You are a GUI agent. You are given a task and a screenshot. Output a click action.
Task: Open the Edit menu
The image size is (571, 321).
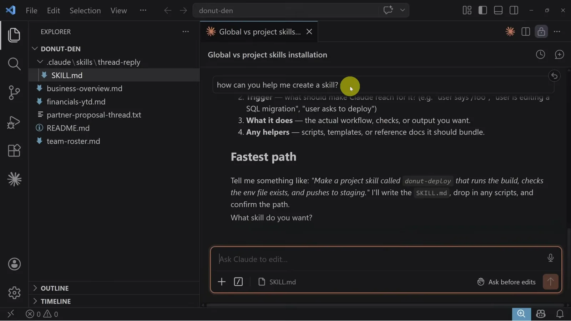[x=53, y=10]
